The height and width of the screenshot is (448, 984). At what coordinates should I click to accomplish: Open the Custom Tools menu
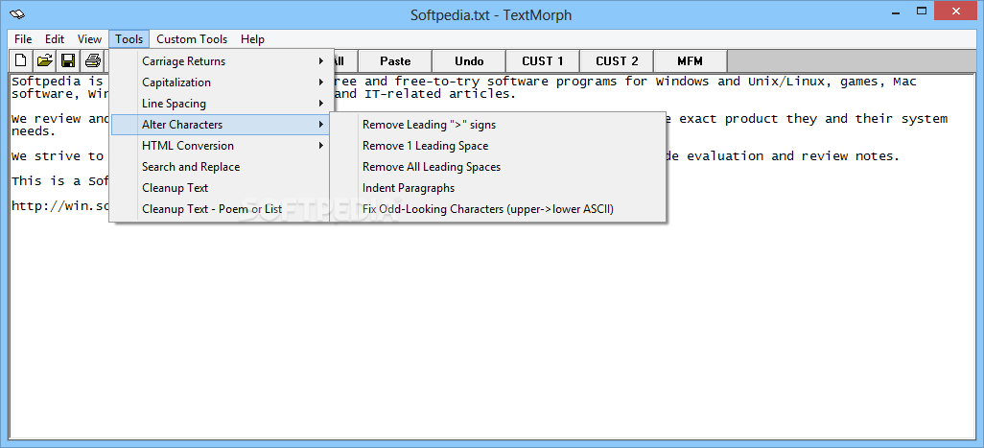pyautogui.click(x=192, y=39)
